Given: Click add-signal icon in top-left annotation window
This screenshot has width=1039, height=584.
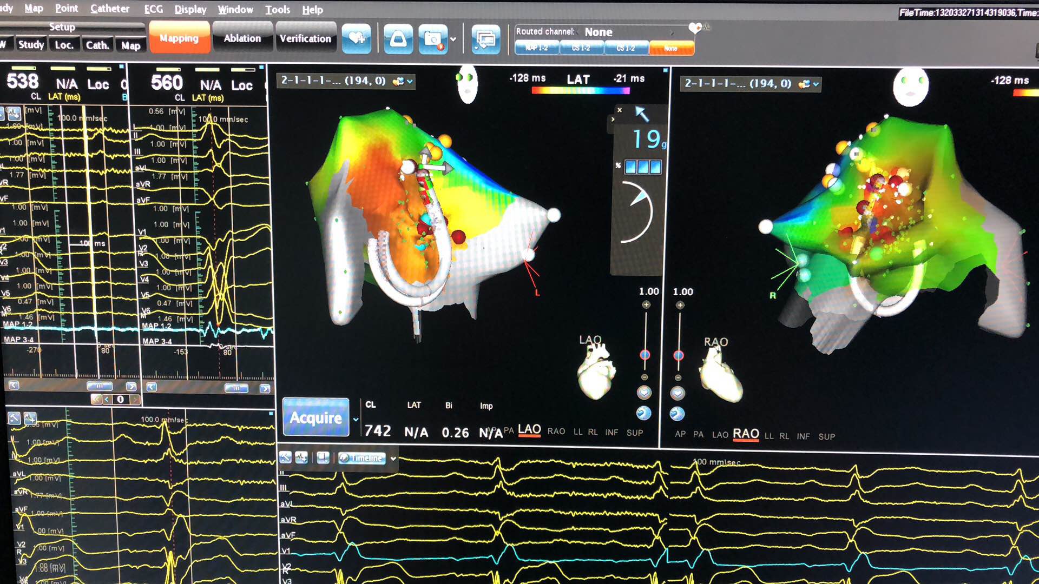Looking at the screenshot, I should click(x=14, y=114).
